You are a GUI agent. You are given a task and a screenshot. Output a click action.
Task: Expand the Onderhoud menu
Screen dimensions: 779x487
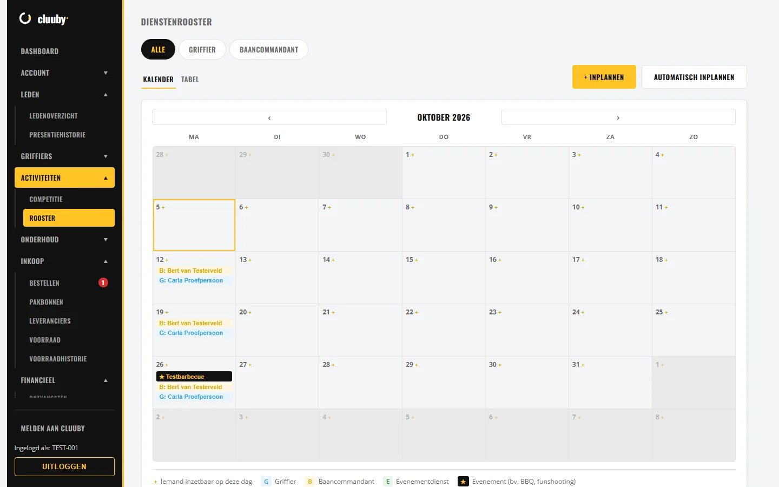[x=64, y=240]
